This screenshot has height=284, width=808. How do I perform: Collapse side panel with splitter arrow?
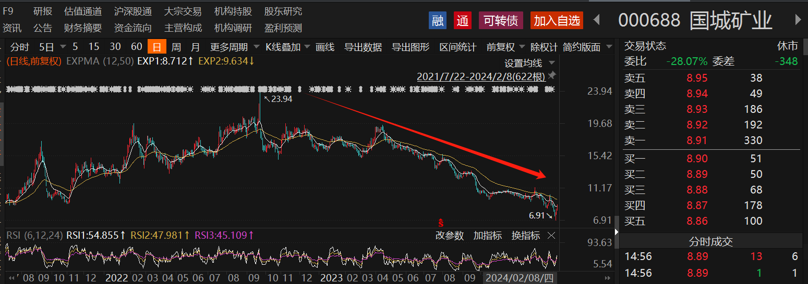pyautogui.click(x=616, y=232)
